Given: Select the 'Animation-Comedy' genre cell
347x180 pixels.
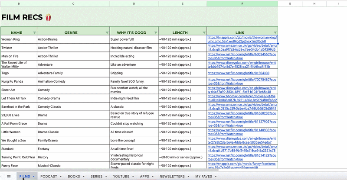Looking at the screenshot, I should [73, 81].
